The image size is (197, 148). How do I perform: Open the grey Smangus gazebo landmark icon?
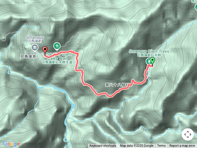pos(35,48)
